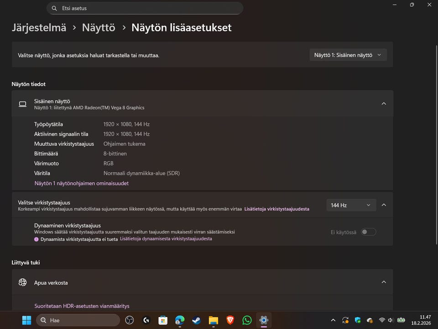Open Windows Security shield tray icon
The height and width of the screenshot is (329, 438).
(x=358, y=320)
